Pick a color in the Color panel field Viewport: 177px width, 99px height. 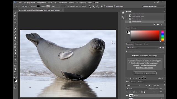pyautogui.click(x=145, y=36)
